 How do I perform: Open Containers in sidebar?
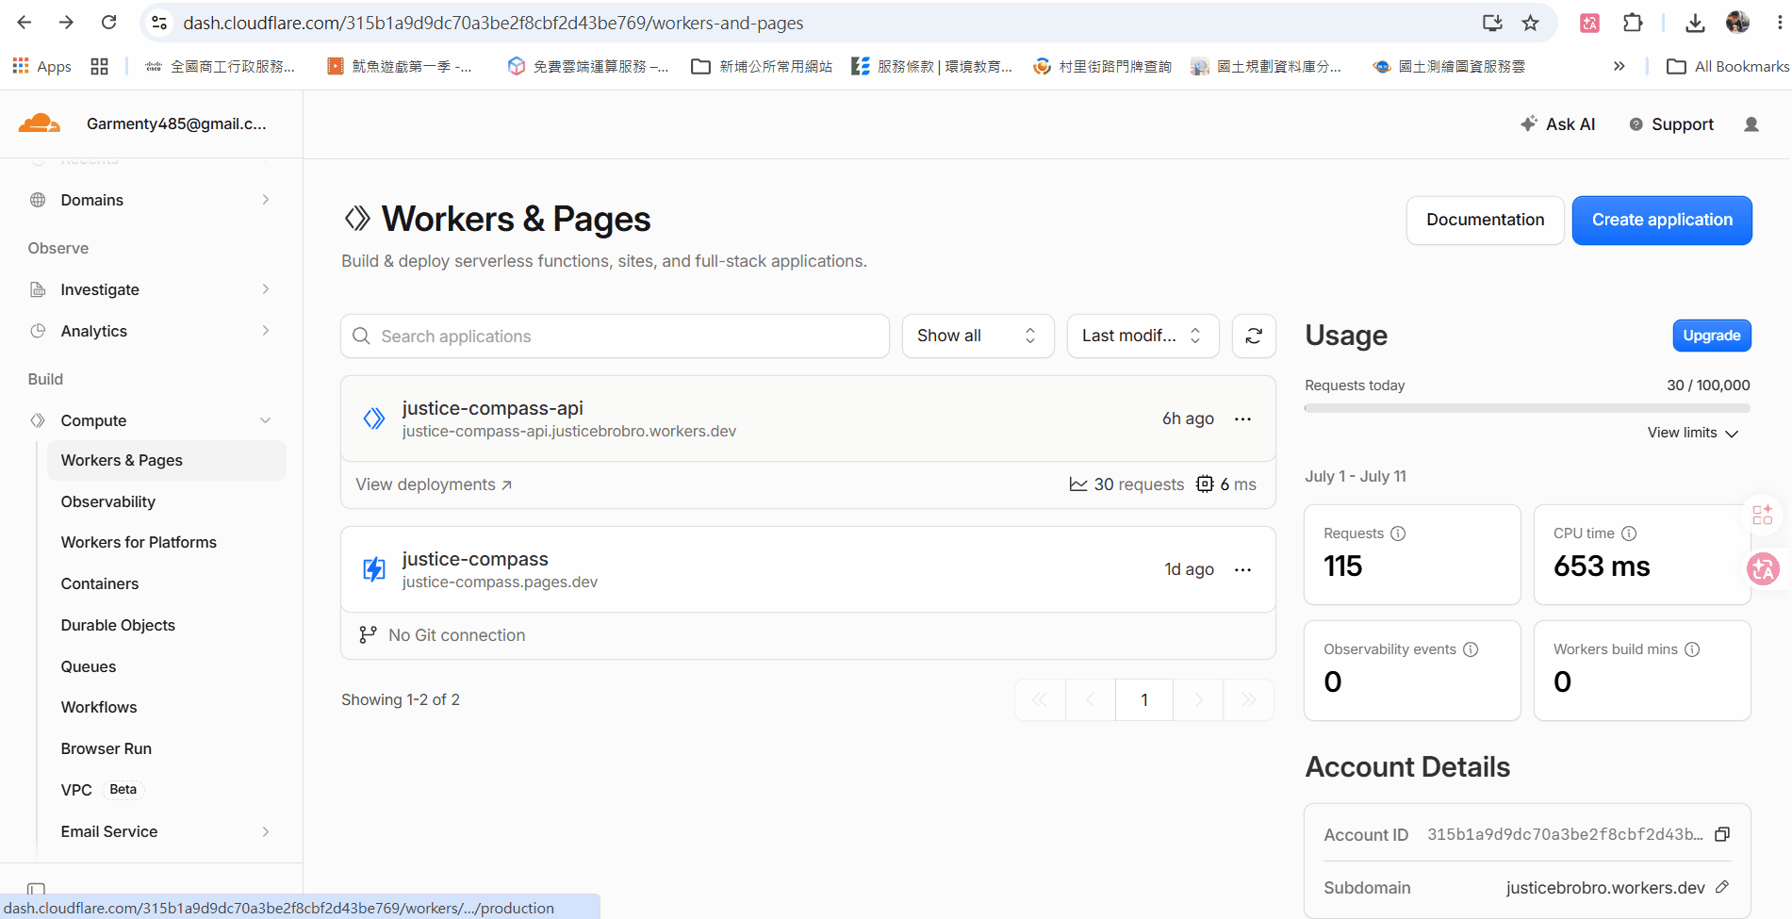pyautogui.click(x=100, y=583)
